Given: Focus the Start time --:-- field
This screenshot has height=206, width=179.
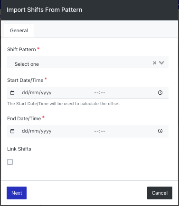Looking at the screenshot, I should click(x=100, y=93).
